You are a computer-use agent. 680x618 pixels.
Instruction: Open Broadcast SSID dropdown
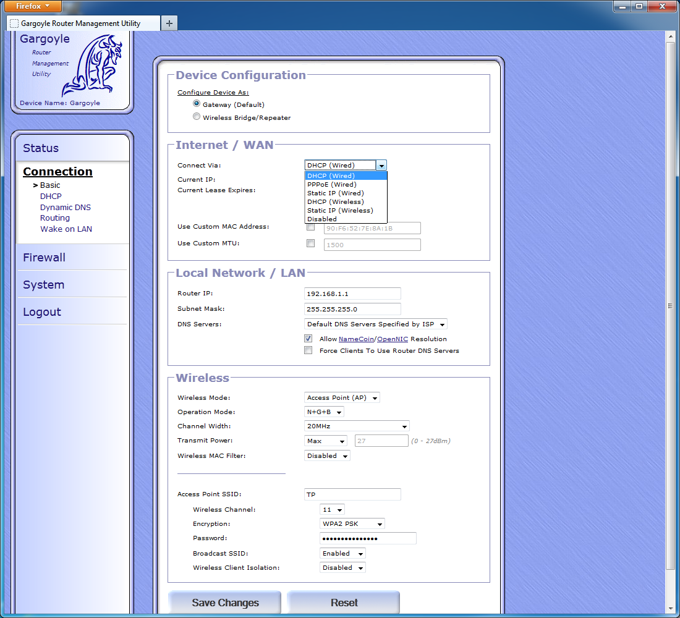click(x=342, y=553)
